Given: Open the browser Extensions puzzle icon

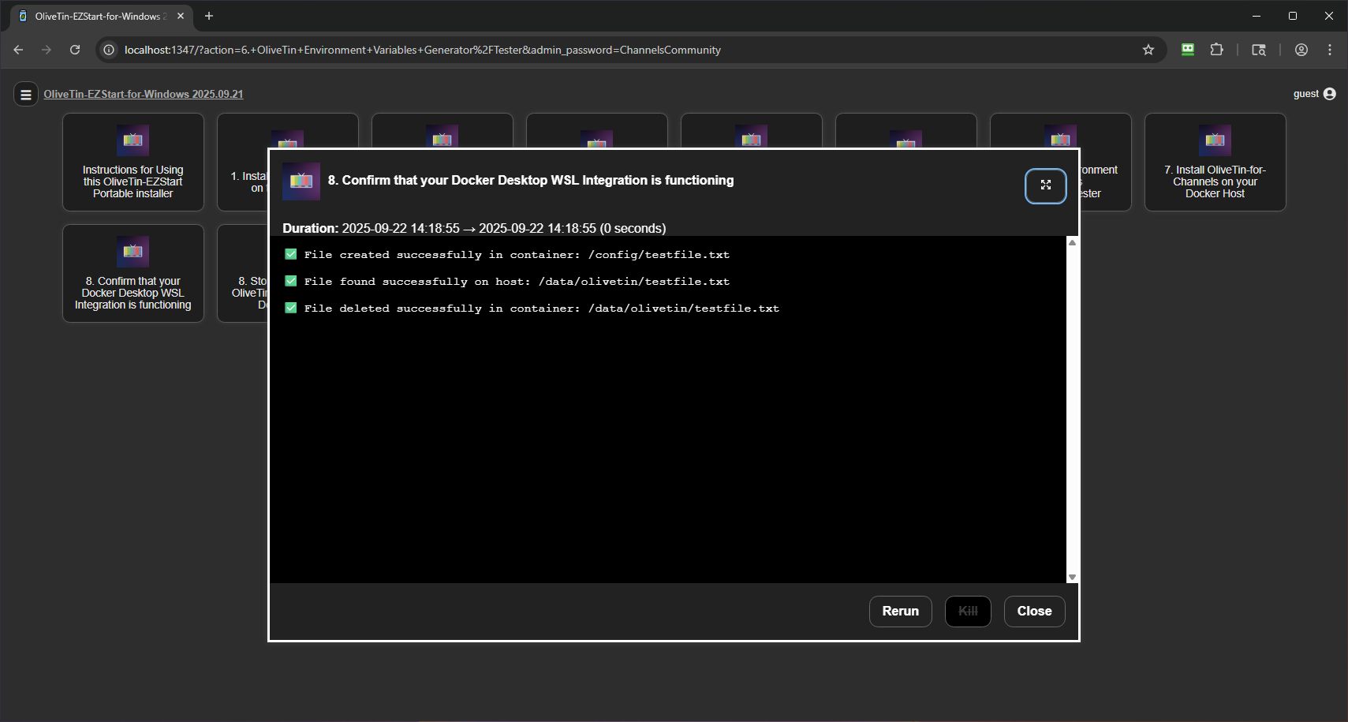Looking at the screenshot, I should [1216, 50].
